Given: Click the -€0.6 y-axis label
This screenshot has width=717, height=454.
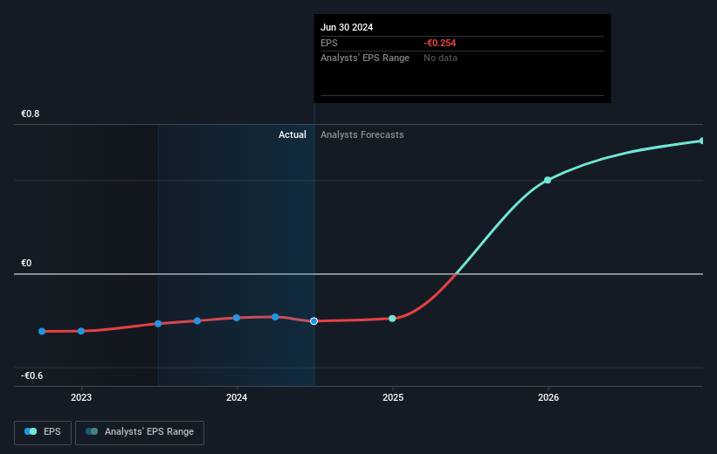Looking at the screenshot, I should tap(31, 375).
